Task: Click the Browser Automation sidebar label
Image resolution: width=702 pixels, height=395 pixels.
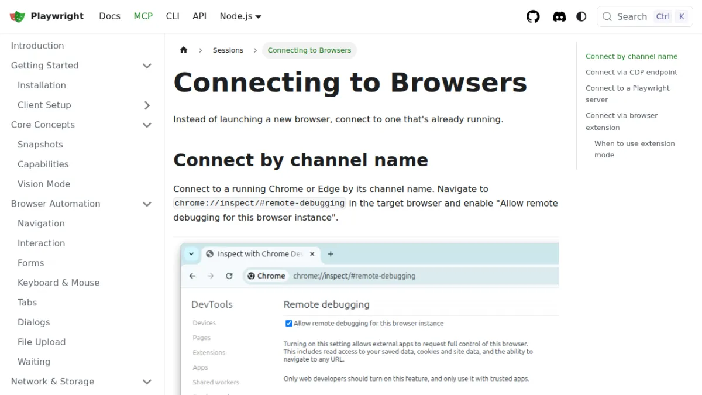Action: point(56,204)
